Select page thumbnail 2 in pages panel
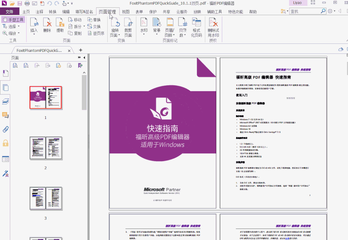Viewport: 348px width, 240px height. coord(46,148)
